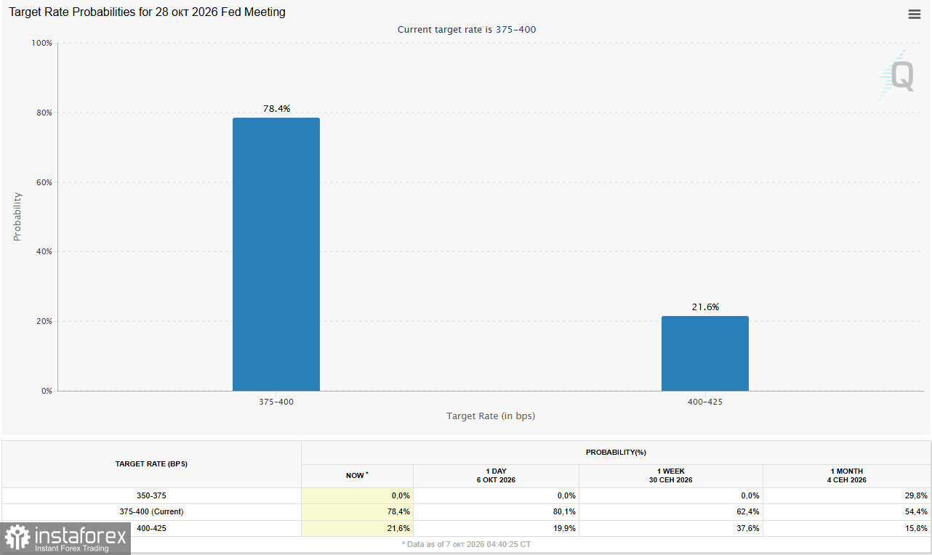Viewport: 932px width, 555px height.
Task: Click the 400-425 probability bar
Action: point(705,353)
